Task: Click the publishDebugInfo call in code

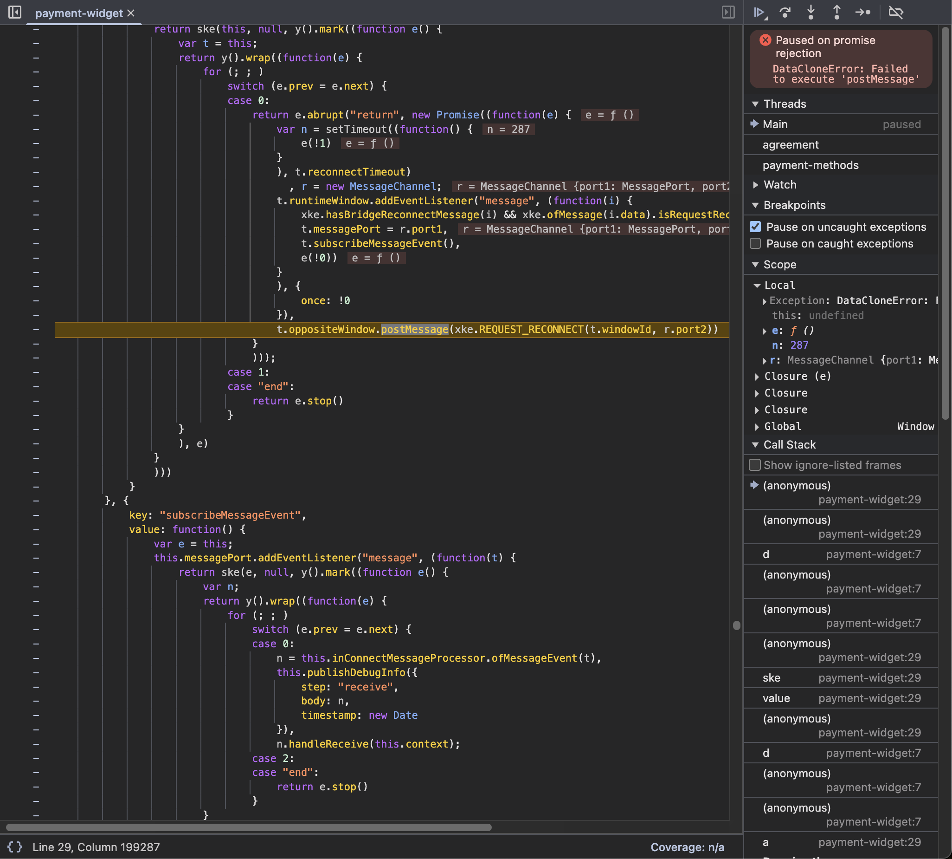Action: click(356, 672)
